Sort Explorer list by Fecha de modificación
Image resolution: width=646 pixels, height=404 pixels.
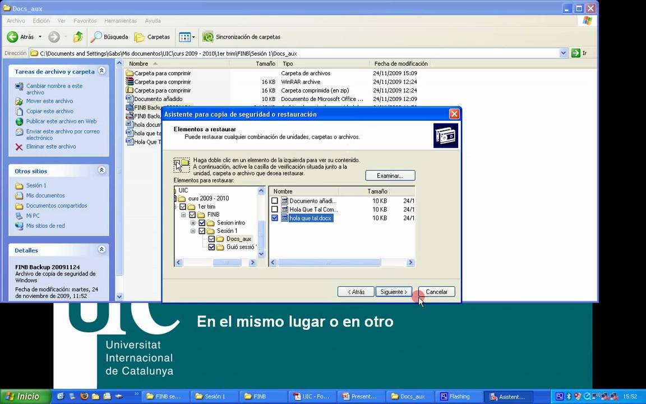tap(400, 63)
